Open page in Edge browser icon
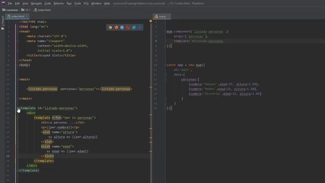The height and width of the screenshot is (183, 325). click(x=140, y=27)
